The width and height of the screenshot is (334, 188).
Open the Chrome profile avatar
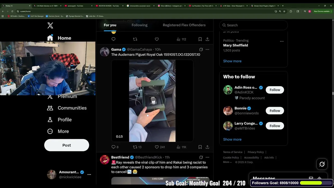(309, 11)
